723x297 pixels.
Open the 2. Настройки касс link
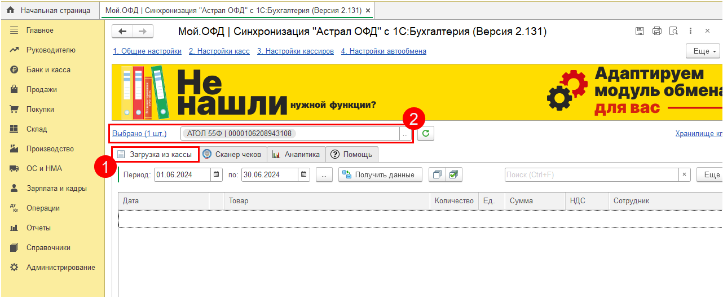(x=219, y=51)
